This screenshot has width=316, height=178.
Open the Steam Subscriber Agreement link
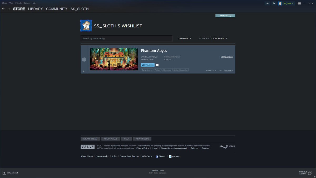[x=174, y=148]
